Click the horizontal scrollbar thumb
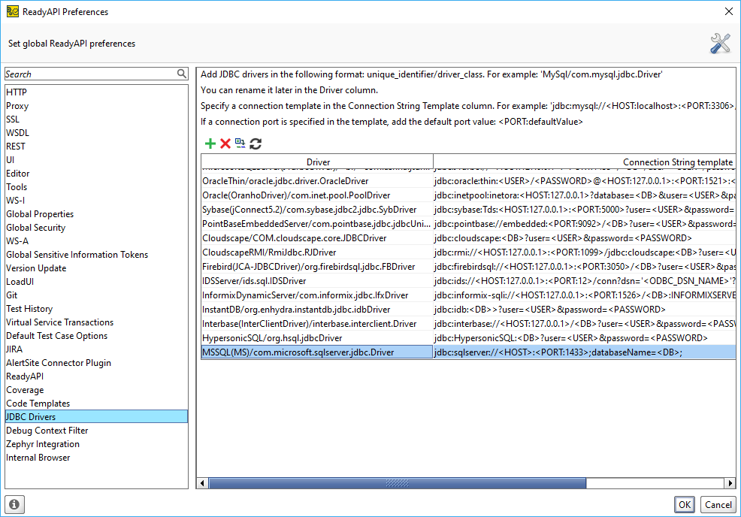Image resolution: width=741 pixels, height=517 pixels. (x=398, y=483)
